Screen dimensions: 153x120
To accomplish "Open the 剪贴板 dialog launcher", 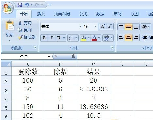I will tap(35, 47).
